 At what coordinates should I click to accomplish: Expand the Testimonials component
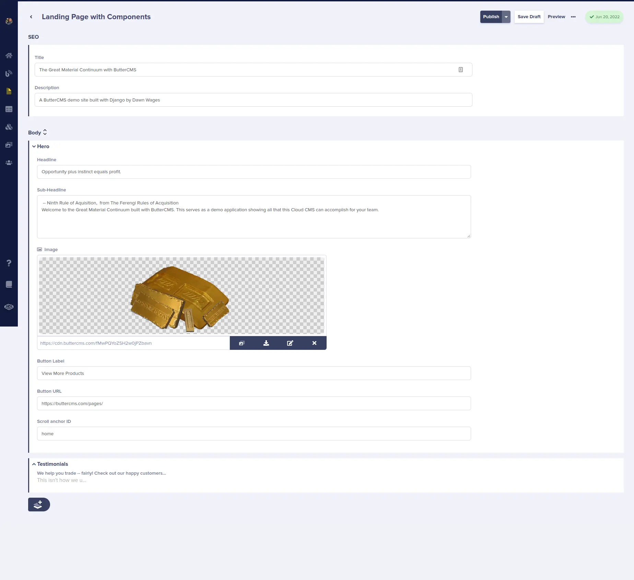coord(34,464)
